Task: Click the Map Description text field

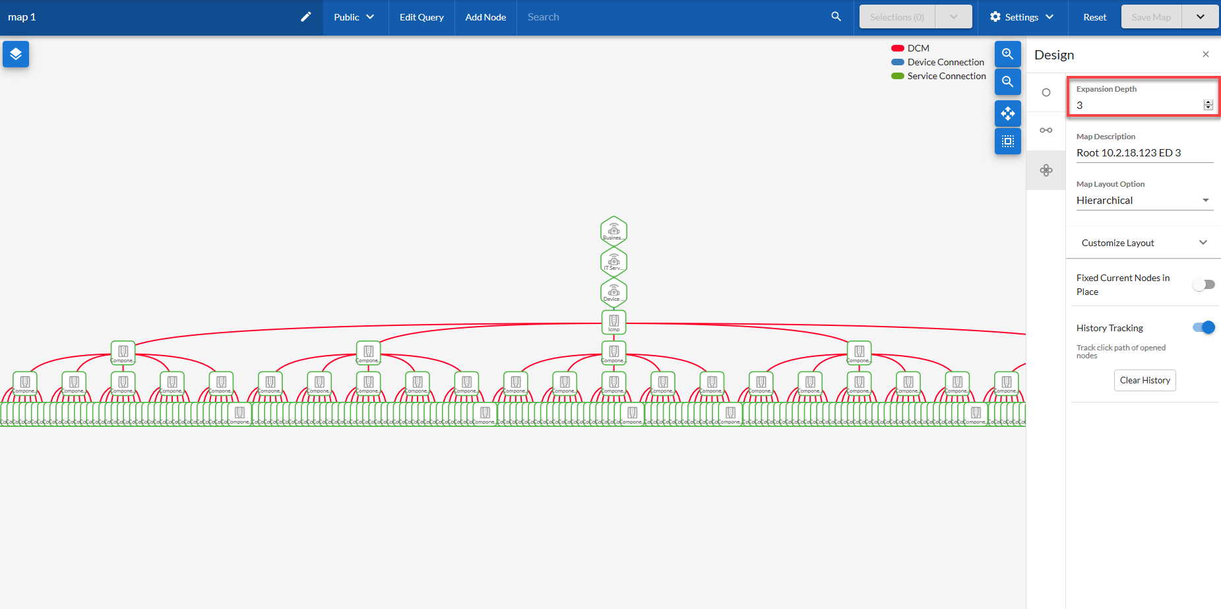Action: (1144, 153)
